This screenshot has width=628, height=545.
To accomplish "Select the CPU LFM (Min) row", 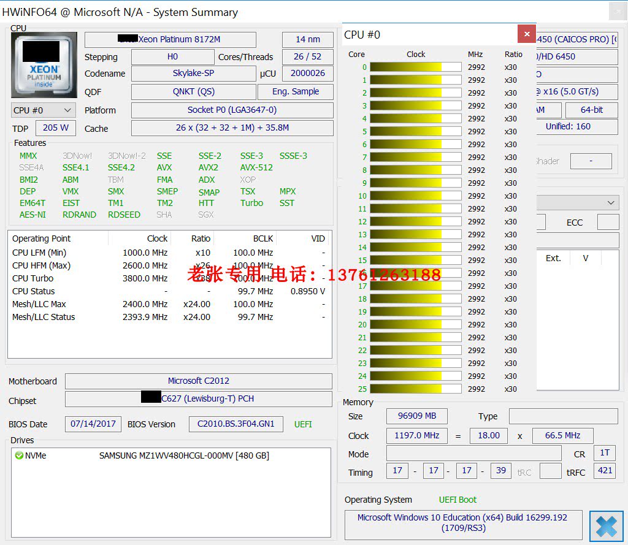I will click(169, 253).
